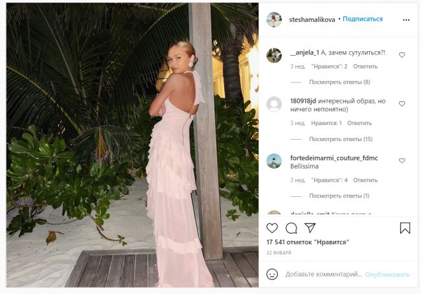Image resolution: width=421 pixels, height=294 pixels.
Task: Reply to __anjela_1 comment with Ответить
Action: tap(365, 66)
